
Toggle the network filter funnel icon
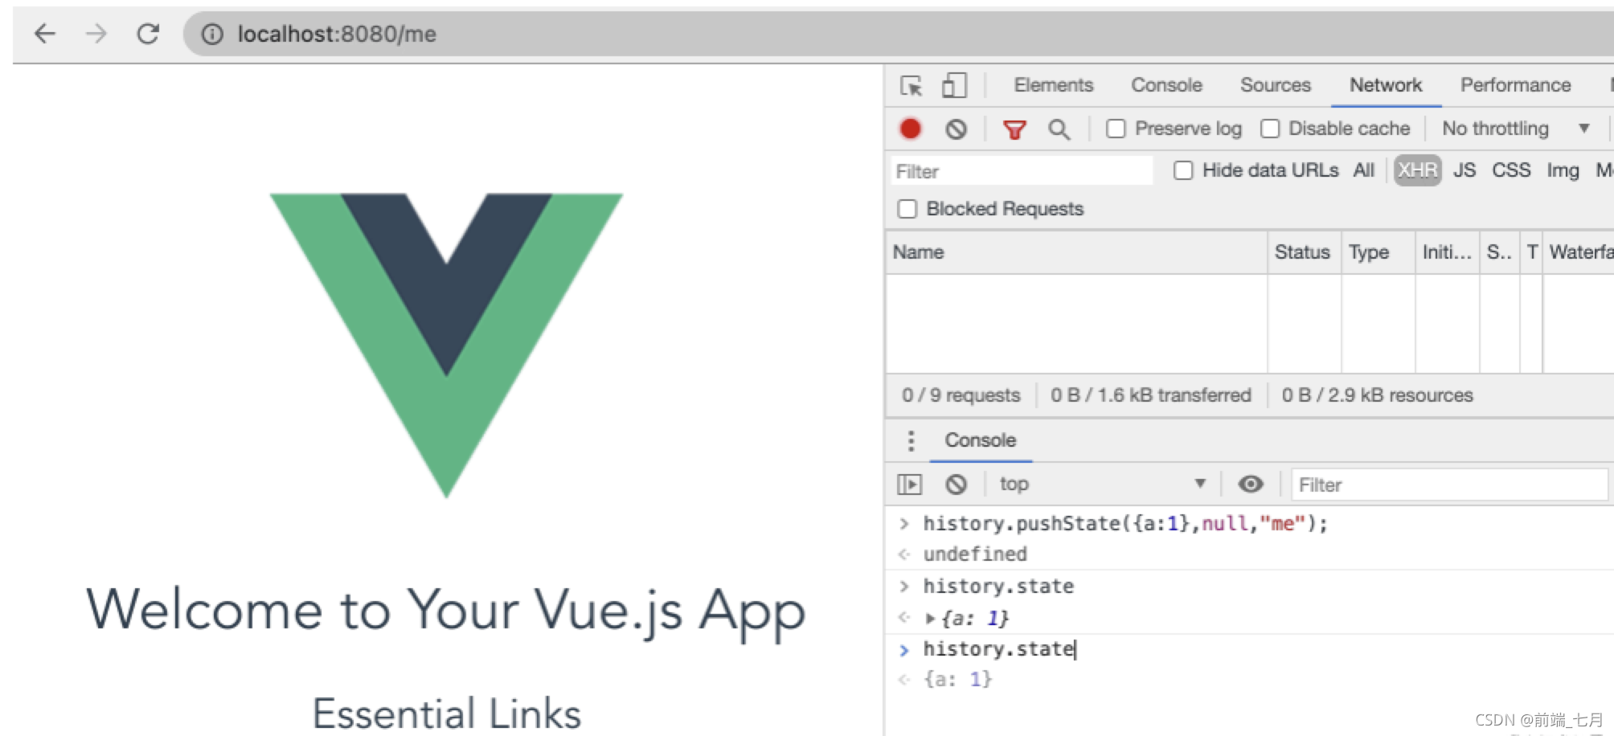[1014, 129]
